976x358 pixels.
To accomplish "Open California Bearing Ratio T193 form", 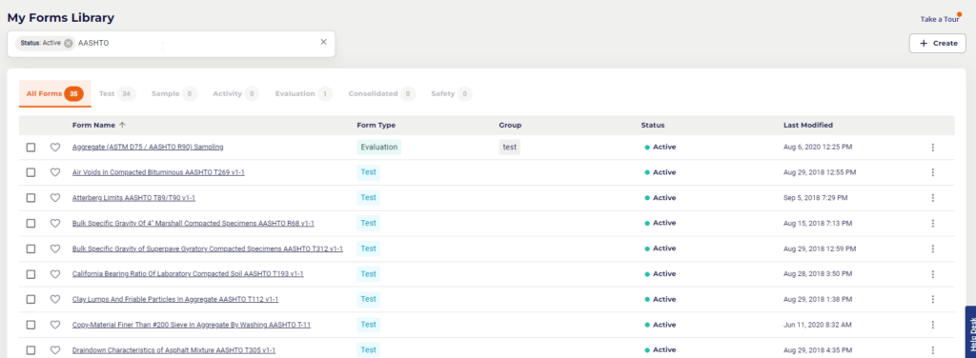I will (x=188, y=273).
